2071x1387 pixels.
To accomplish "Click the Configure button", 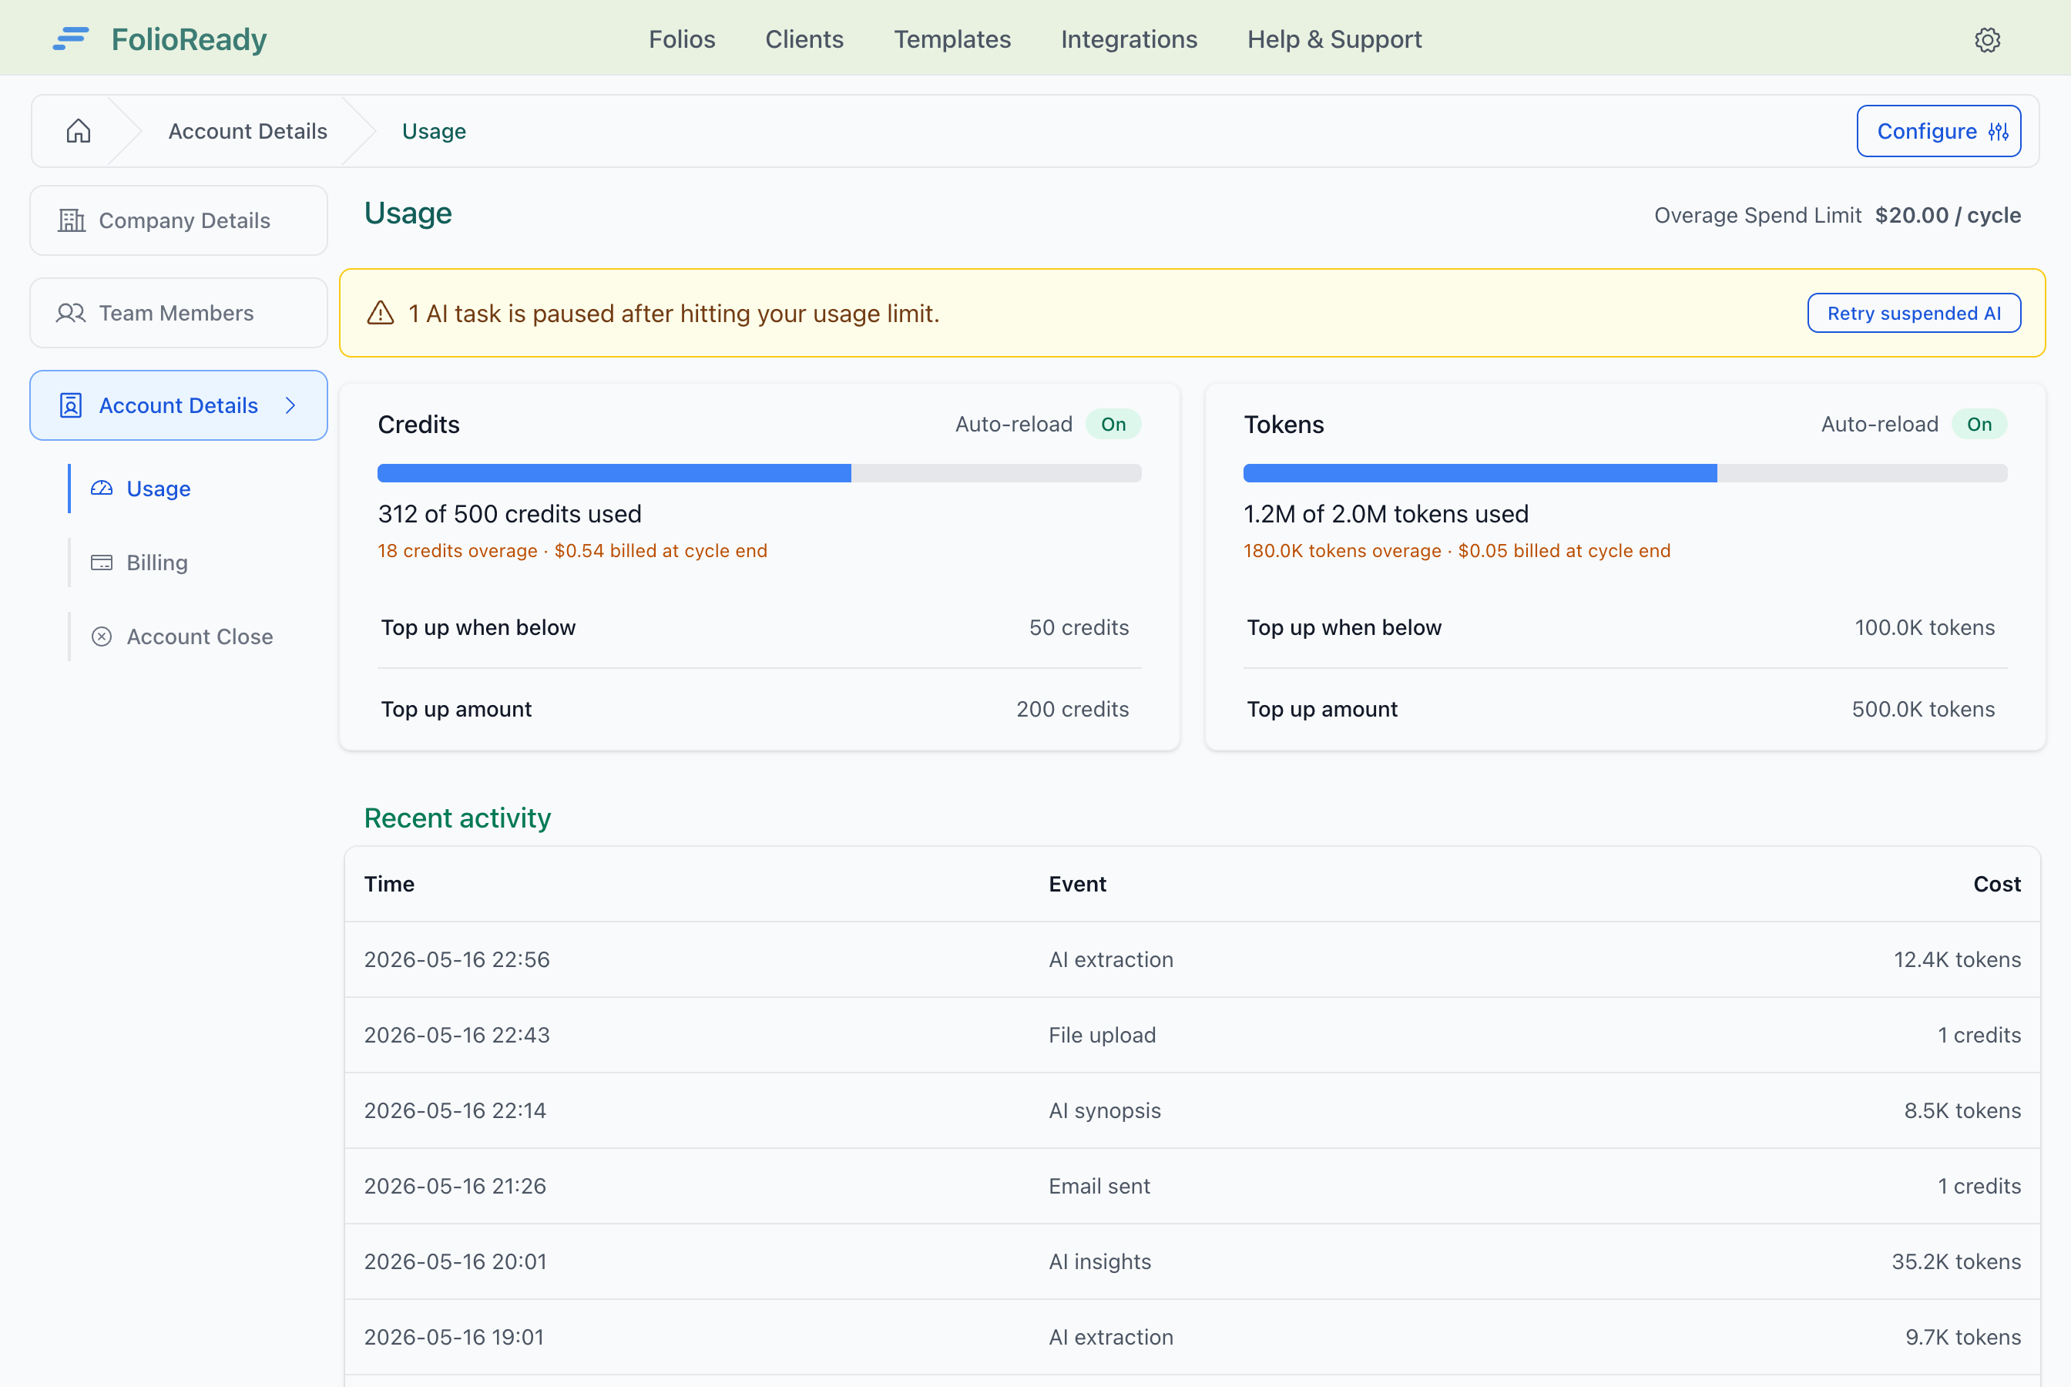I will coord(1938,131).
